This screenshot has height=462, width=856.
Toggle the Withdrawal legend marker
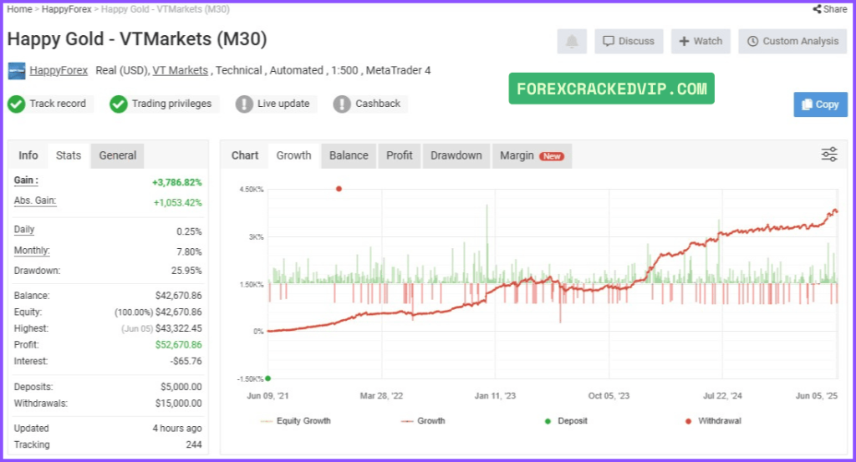tap(714, 420)
